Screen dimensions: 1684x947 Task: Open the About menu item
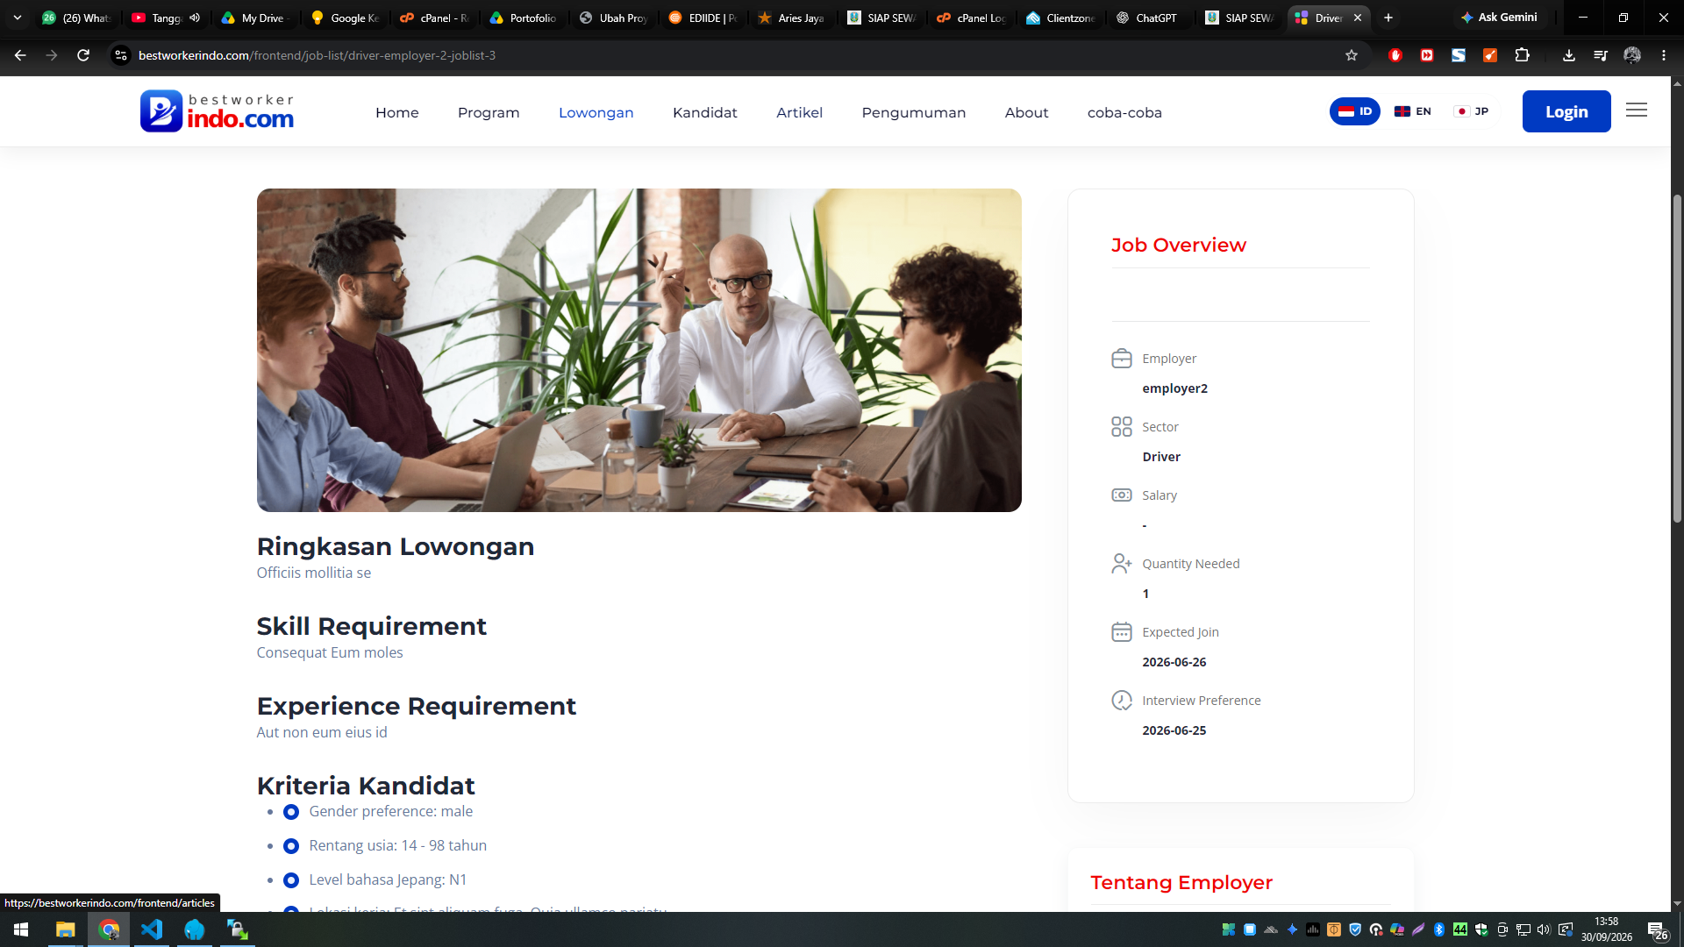[1027, 112]
